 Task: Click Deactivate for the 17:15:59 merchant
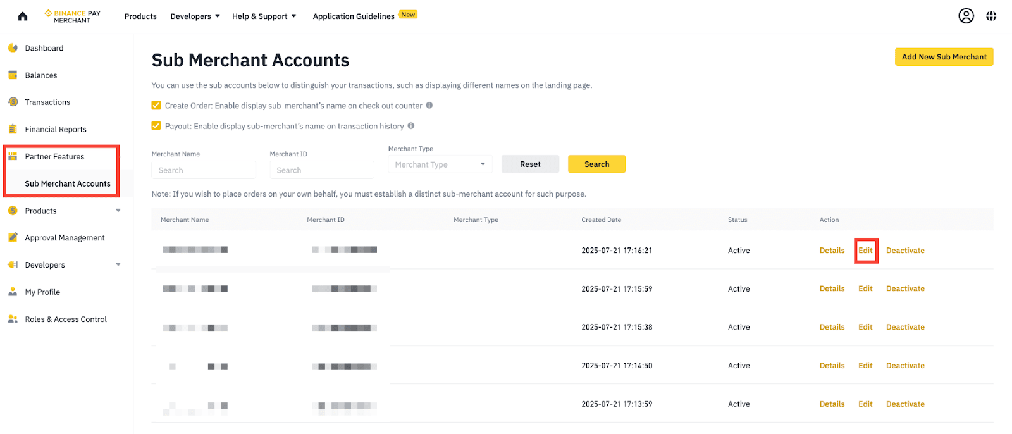905,289
